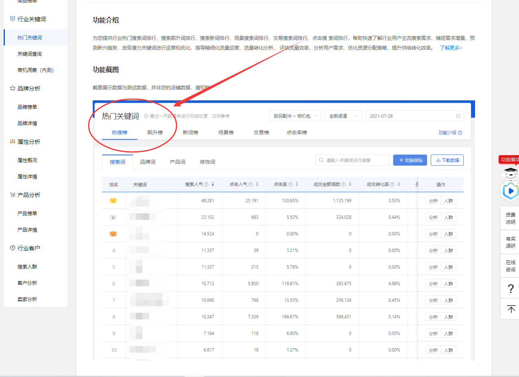Click the keyword search input field
Image resolution: width=519 pixels, height=377 pixels.
(x=352, y=160)
